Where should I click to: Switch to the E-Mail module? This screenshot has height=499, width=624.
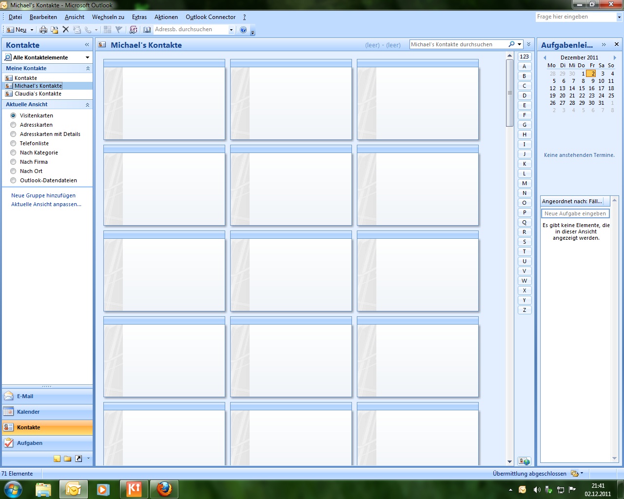pyautogui.click(x=47, y=396)
